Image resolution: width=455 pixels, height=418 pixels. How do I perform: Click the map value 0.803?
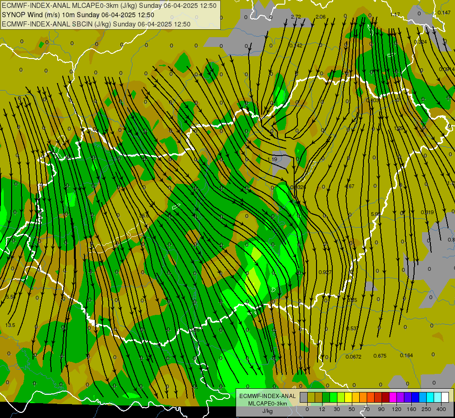tap(373, 100)
